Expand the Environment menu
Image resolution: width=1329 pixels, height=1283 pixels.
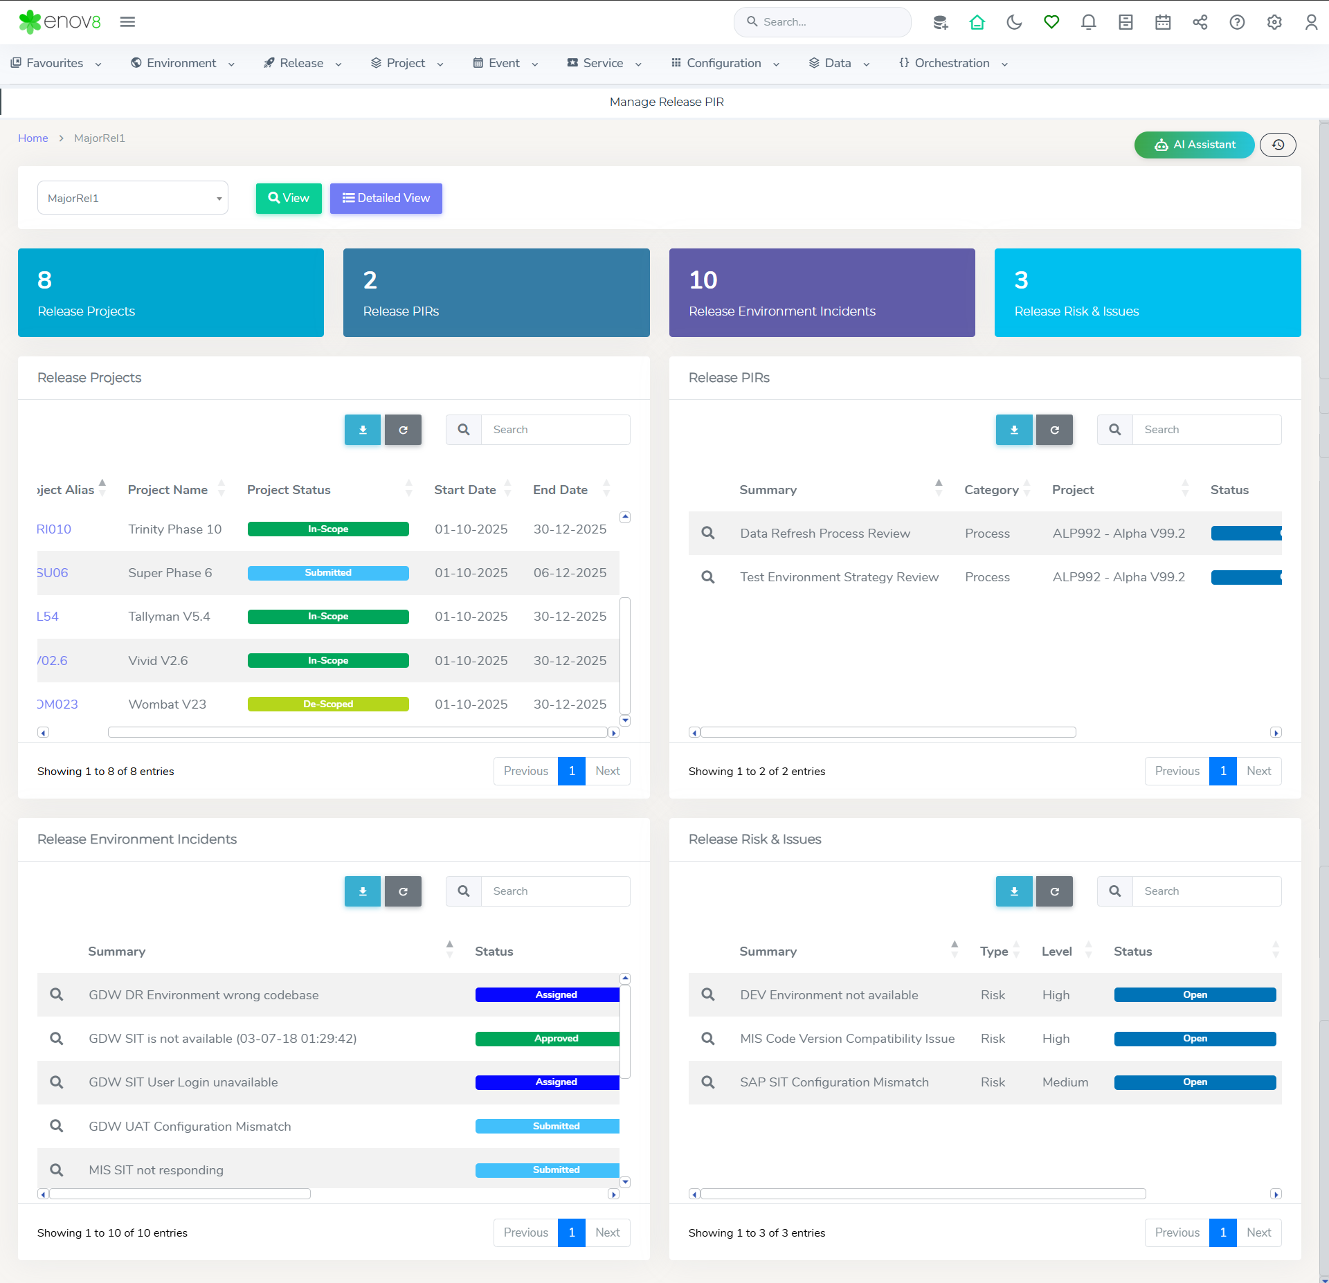click(182, 63)
